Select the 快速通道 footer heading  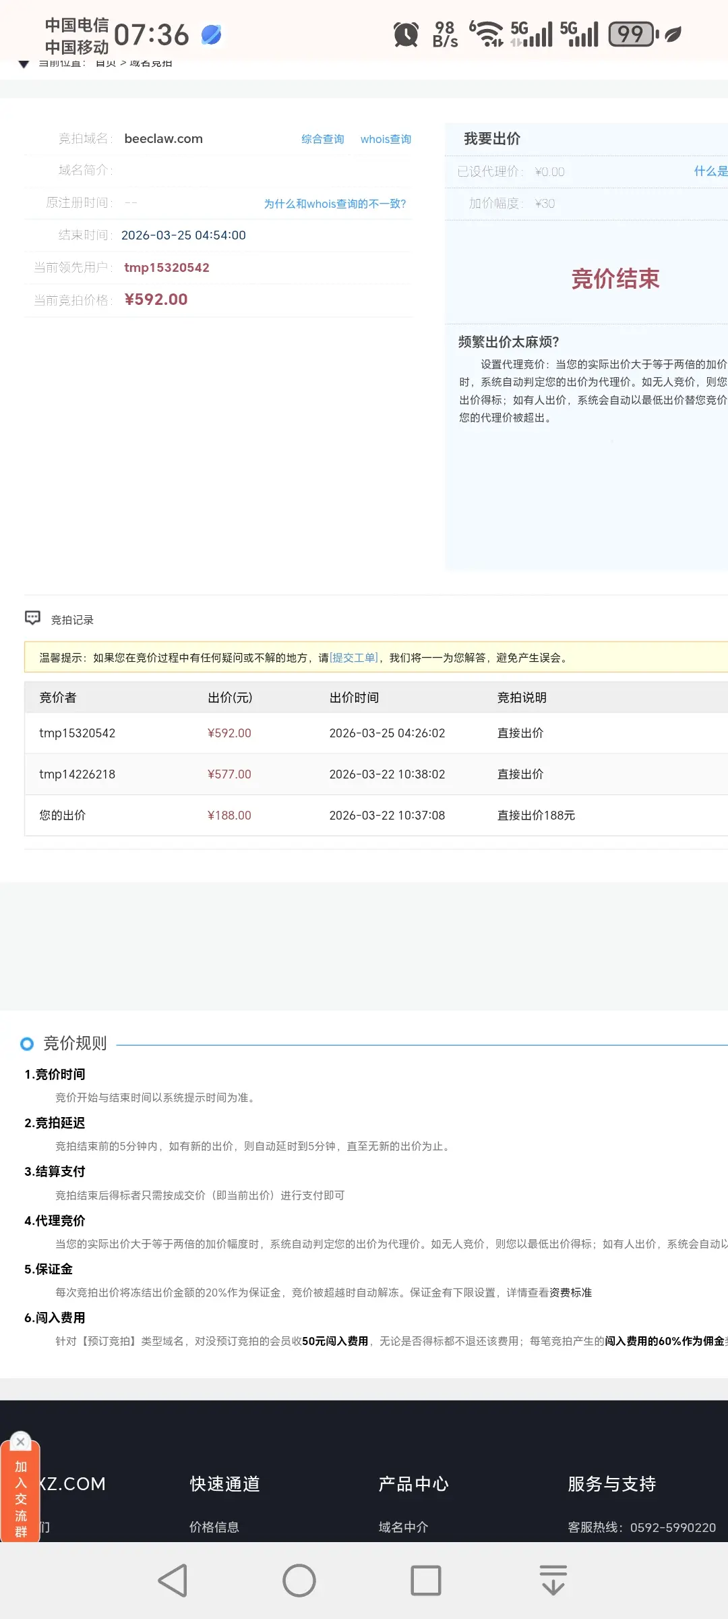[224, 1484]
